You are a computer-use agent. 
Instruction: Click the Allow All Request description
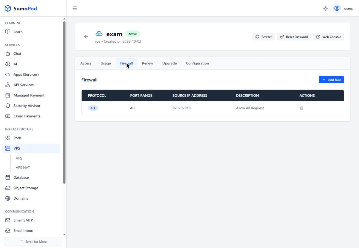coord(250,108)
